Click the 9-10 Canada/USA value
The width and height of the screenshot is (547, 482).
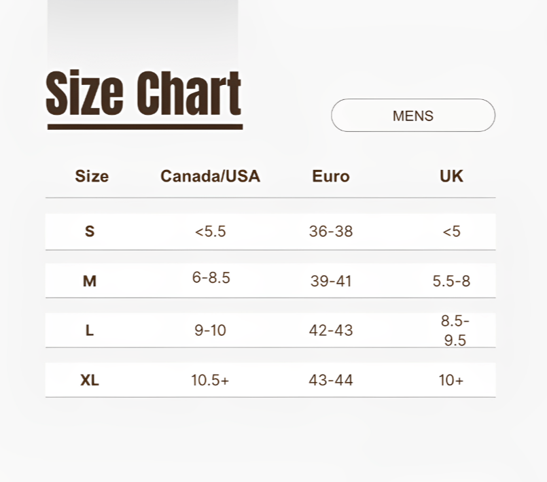(211, 330)
